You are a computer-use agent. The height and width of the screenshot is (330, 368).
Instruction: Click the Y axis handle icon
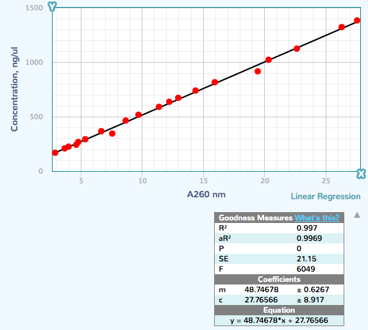coord(52,6)
